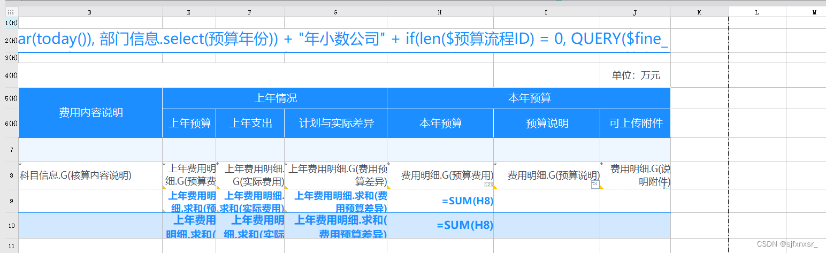
Task: Select the 计划与实际差异 header cell
Action: [336, 124]
